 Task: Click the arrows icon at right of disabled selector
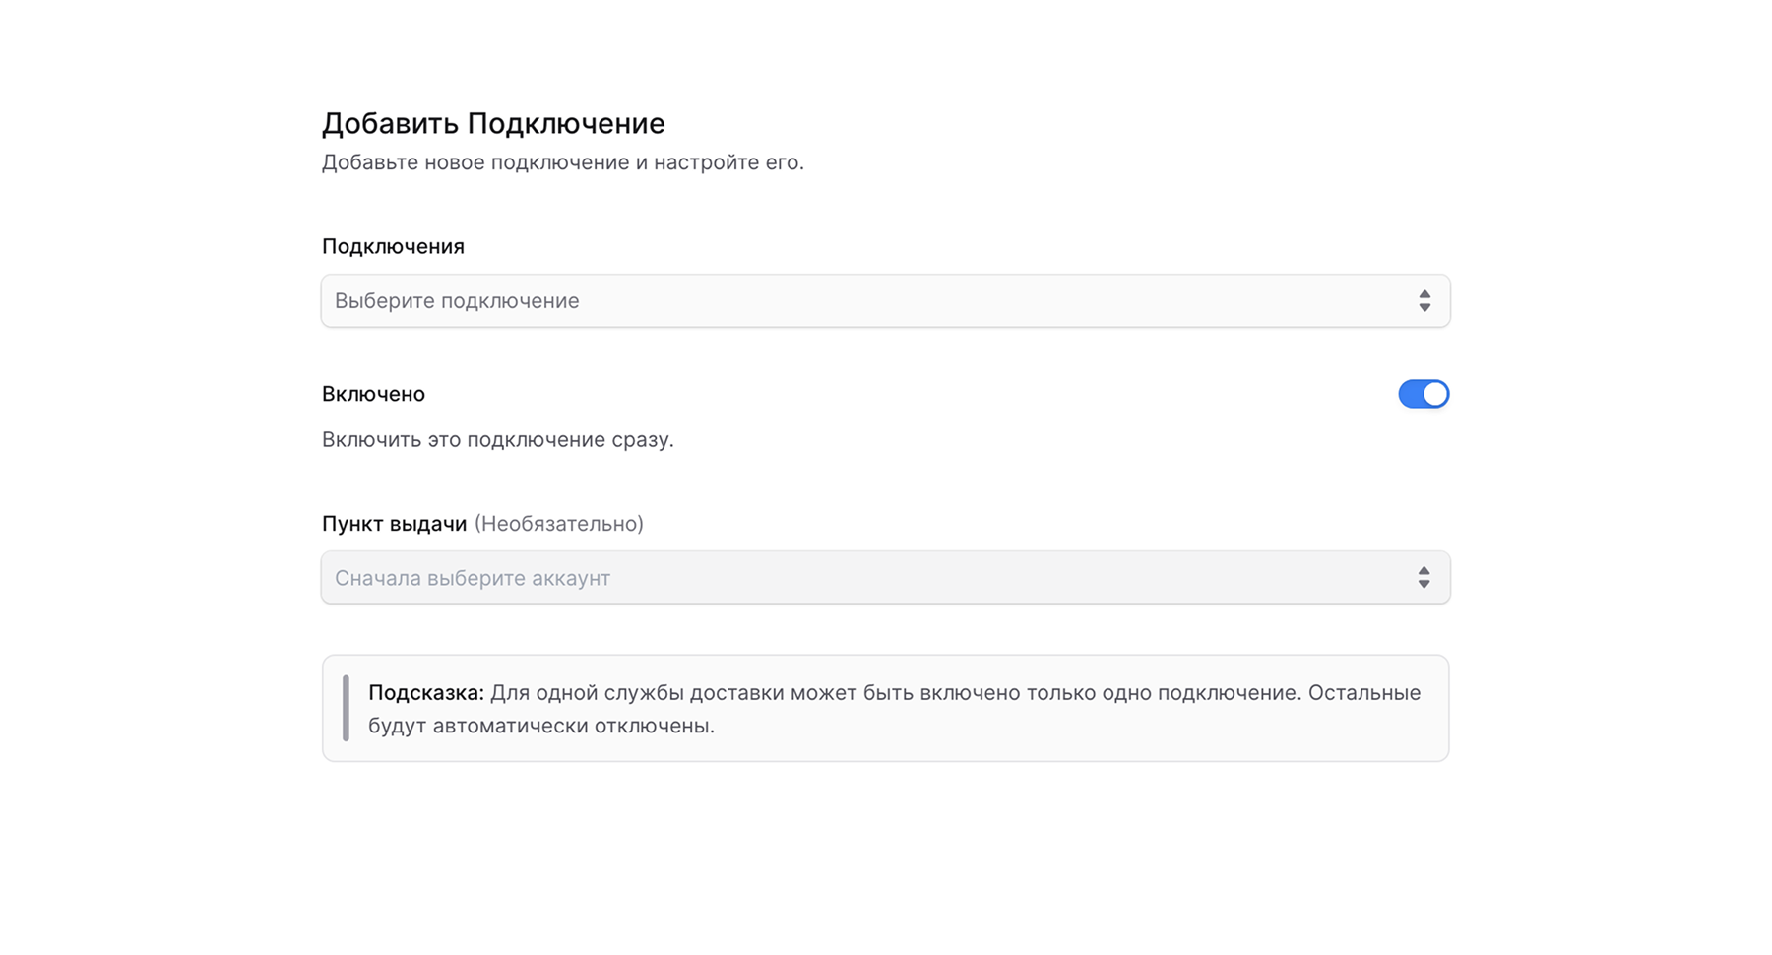pos(1425,578)
